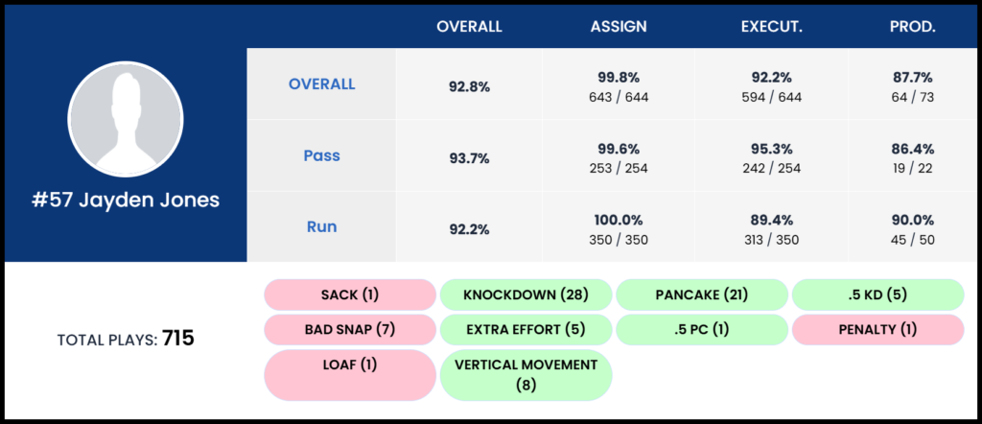This screenshot has width=982, height=424.
Task: Click the PENALTY (1) tag
Action: click(877, 330)
